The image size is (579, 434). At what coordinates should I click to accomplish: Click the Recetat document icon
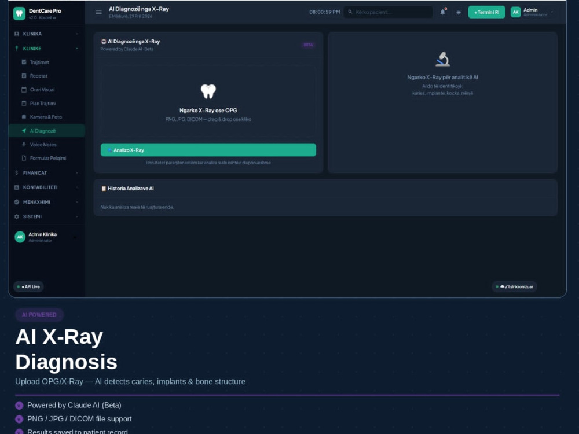coord(24,76)
